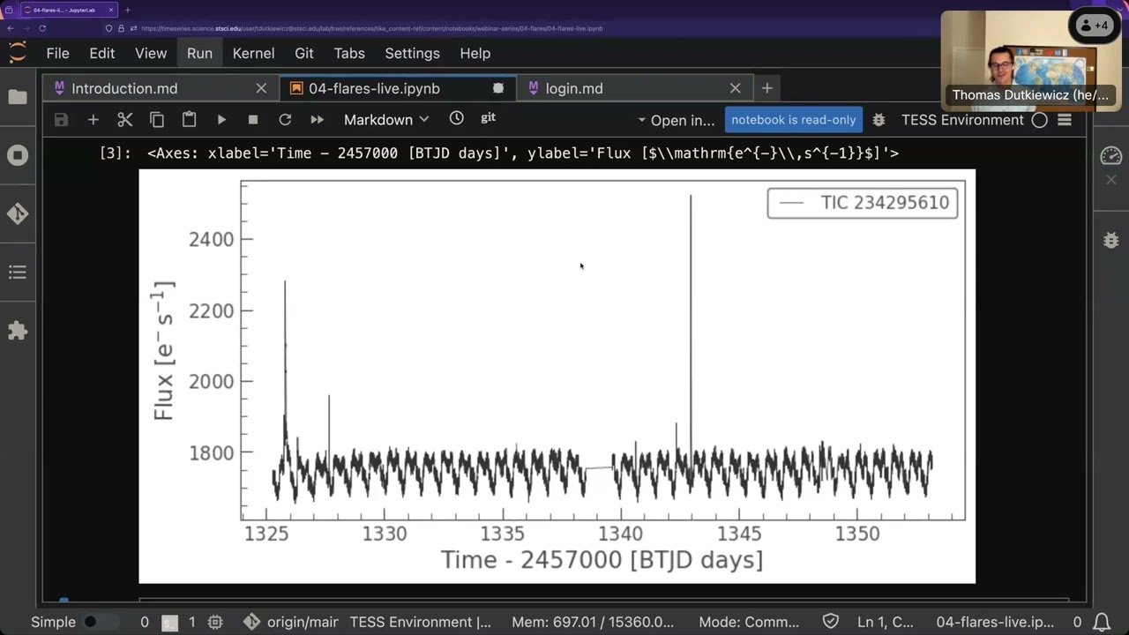This screenshot has height=635, width=1129.
Task: Cut the selected cell with scissors icon
Action: (124, 120)
